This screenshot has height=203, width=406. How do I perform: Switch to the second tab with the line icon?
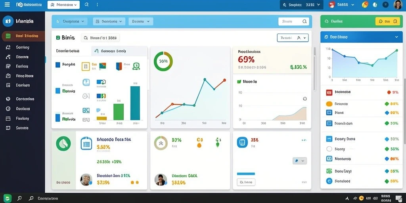point(119,51)
